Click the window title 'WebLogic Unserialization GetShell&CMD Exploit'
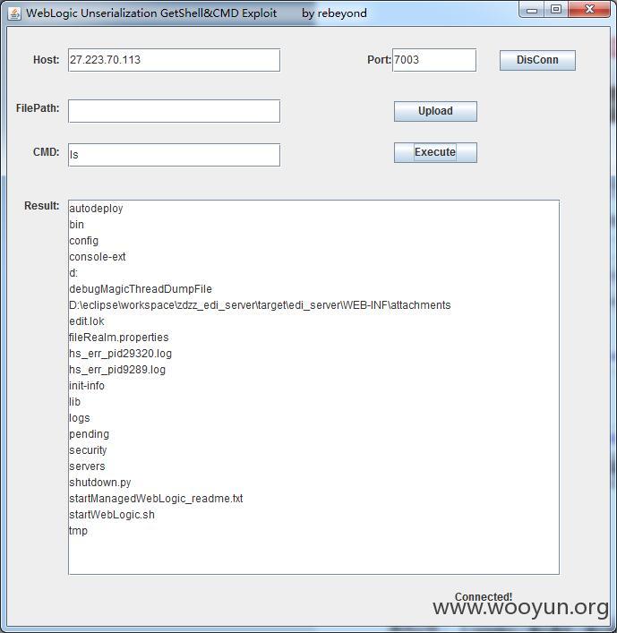617x633 pixels. coord(151,13)
